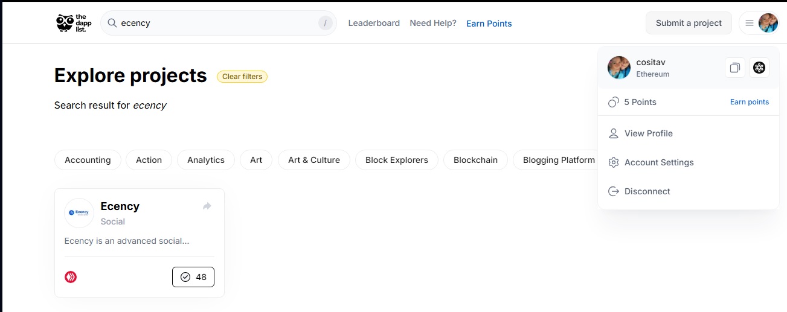Click the 5 Points text
The width and height of the screenshot is (787, 312).
[x=640, y=102]
